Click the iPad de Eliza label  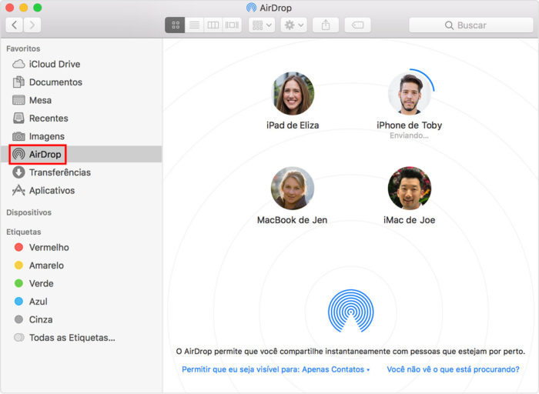click(293, 125)
